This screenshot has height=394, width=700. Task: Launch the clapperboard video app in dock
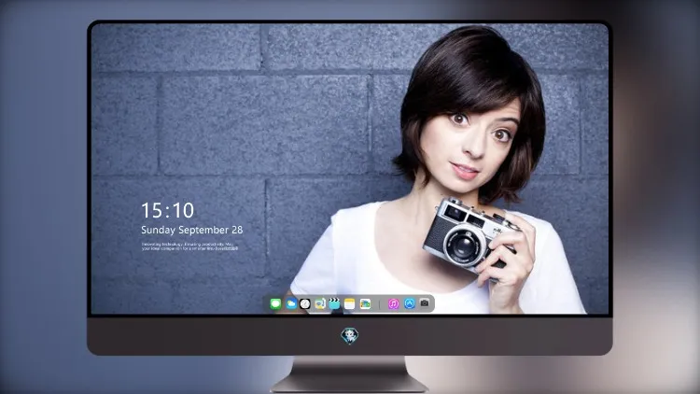[334, 303]
